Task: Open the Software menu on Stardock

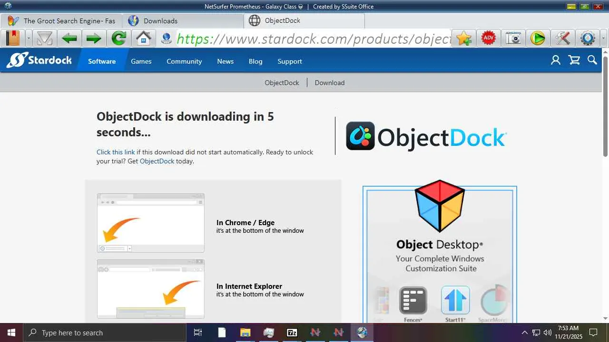Action: (x=102, y=61)
